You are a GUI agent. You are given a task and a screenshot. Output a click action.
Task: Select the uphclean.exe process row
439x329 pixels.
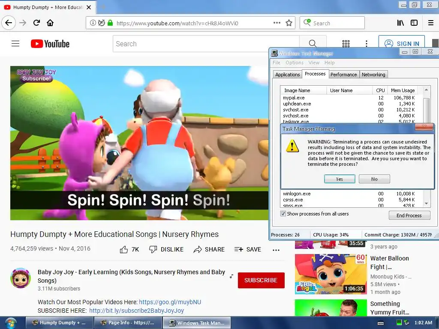[349, 104]
